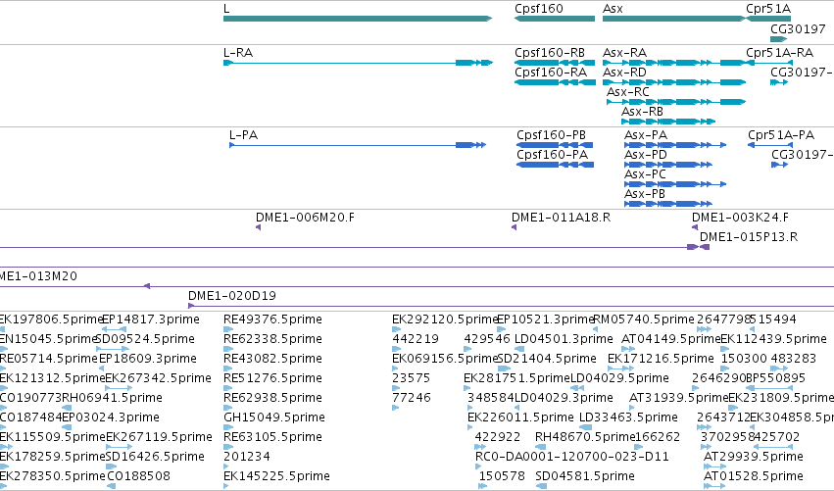Viewport: 834px width, 491px height.
Task: Click the Asx-PA protein label
Action: click(x=646, y=135)
